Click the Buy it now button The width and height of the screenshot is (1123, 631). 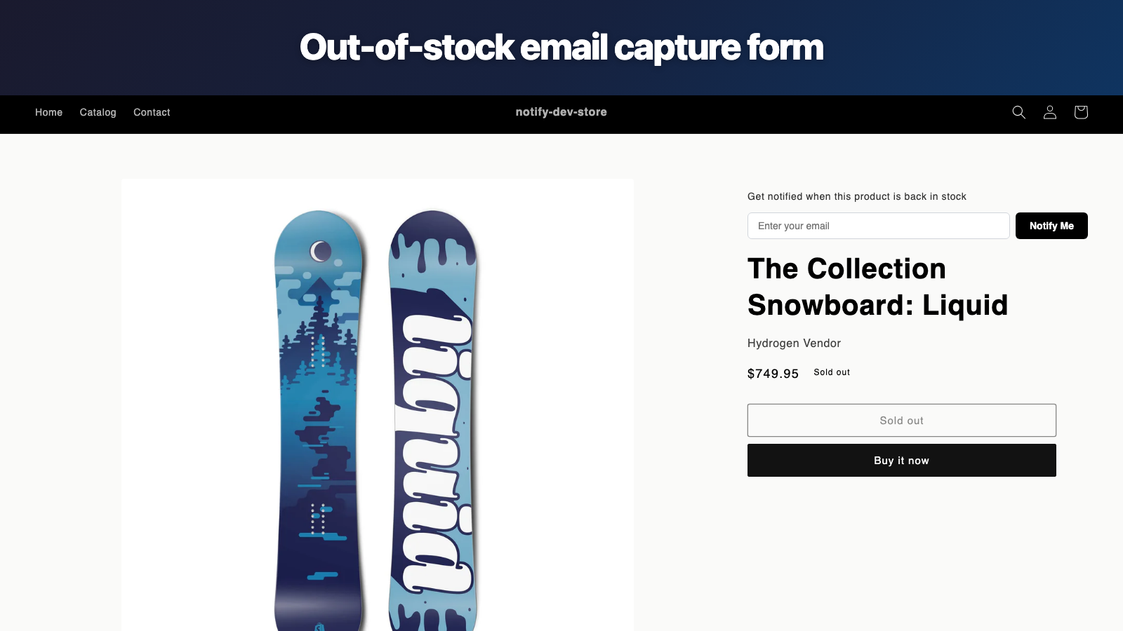point(901,461)
